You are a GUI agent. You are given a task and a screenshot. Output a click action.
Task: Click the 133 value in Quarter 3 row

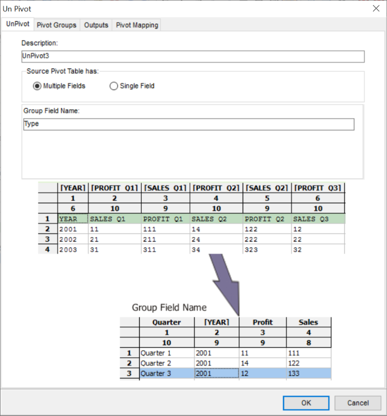[309, 373]
